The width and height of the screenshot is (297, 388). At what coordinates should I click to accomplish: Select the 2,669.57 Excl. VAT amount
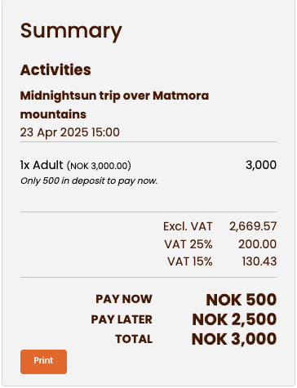pyautogui.click(x=253, y=226)
